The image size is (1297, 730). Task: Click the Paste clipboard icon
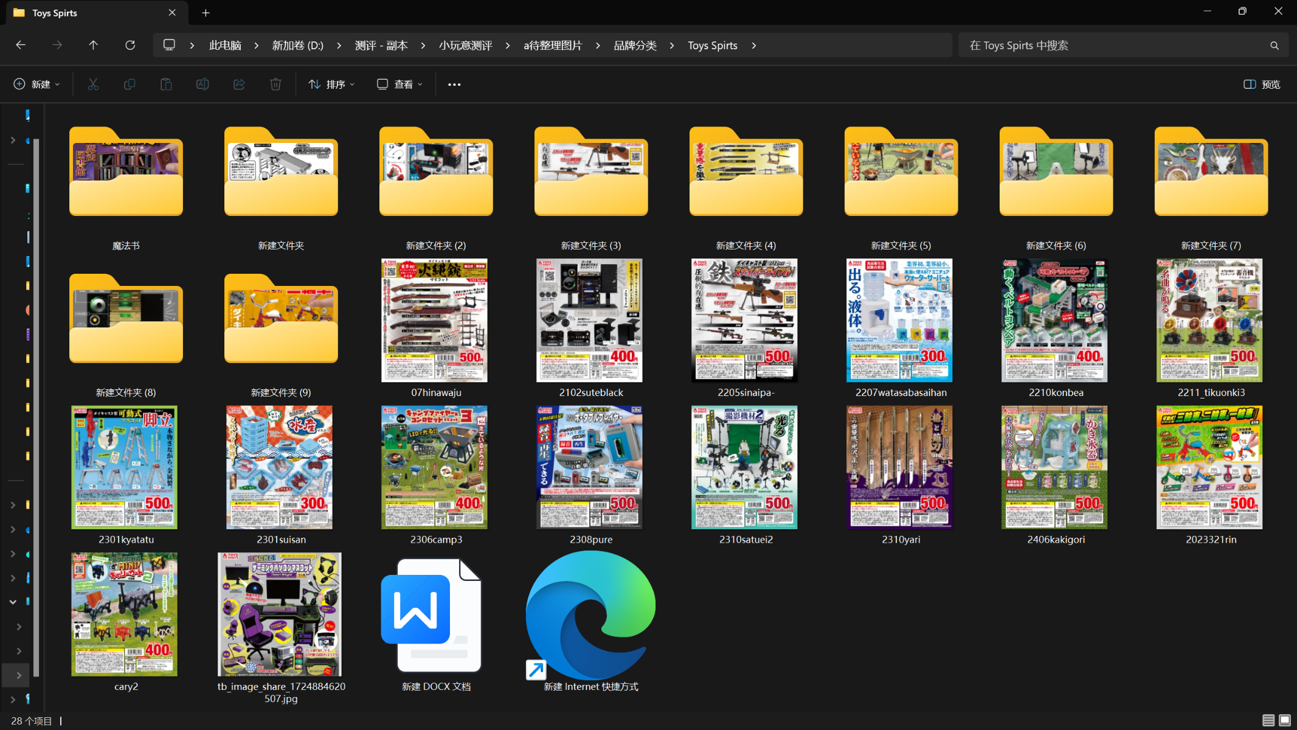pos(166,84)
